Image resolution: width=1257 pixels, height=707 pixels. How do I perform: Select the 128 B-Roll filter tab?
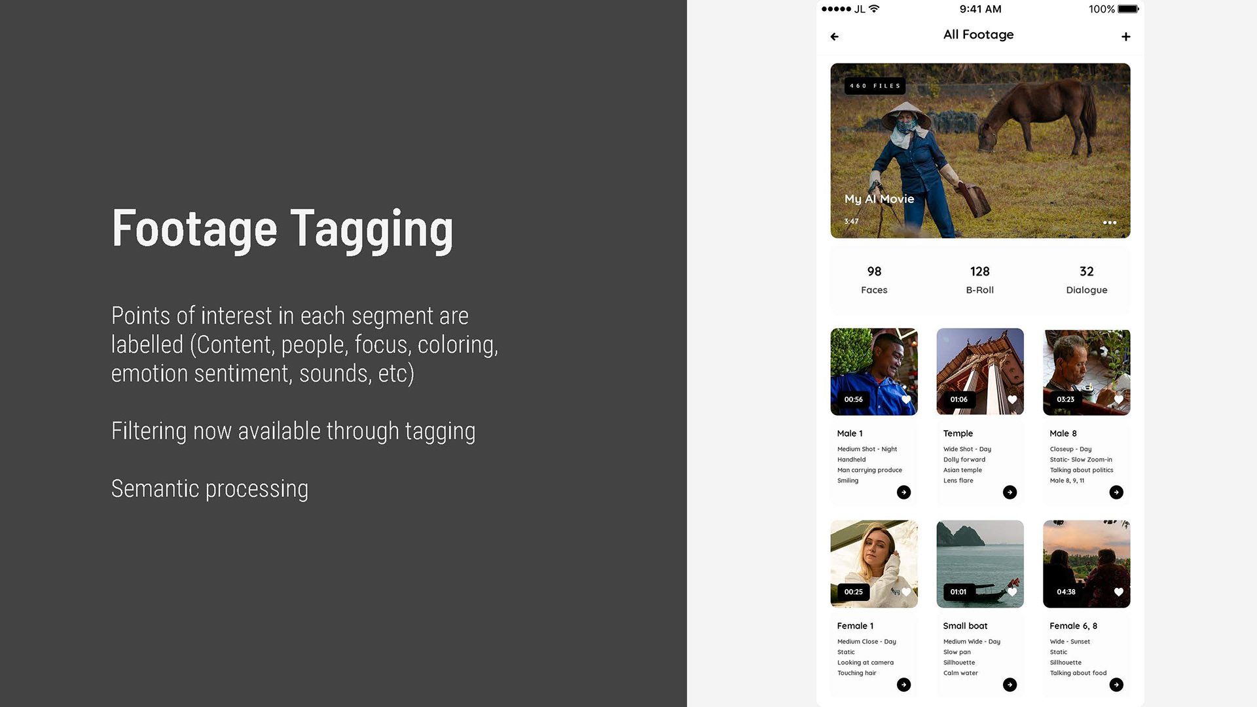(979, 280)
